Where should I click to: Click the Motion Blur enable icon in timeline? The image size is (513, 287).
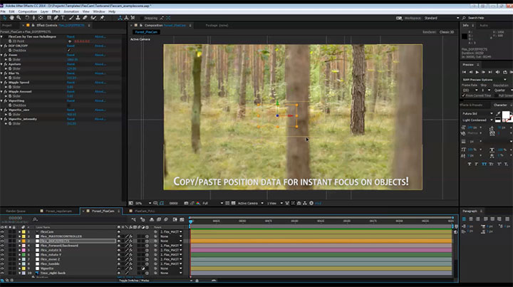tap(166, 219)
